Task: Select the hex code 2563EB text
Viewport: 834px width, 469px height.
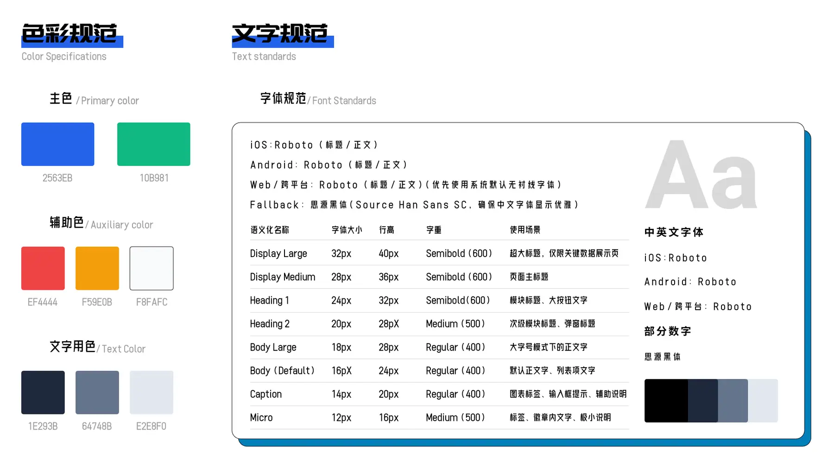Action: 57,178
